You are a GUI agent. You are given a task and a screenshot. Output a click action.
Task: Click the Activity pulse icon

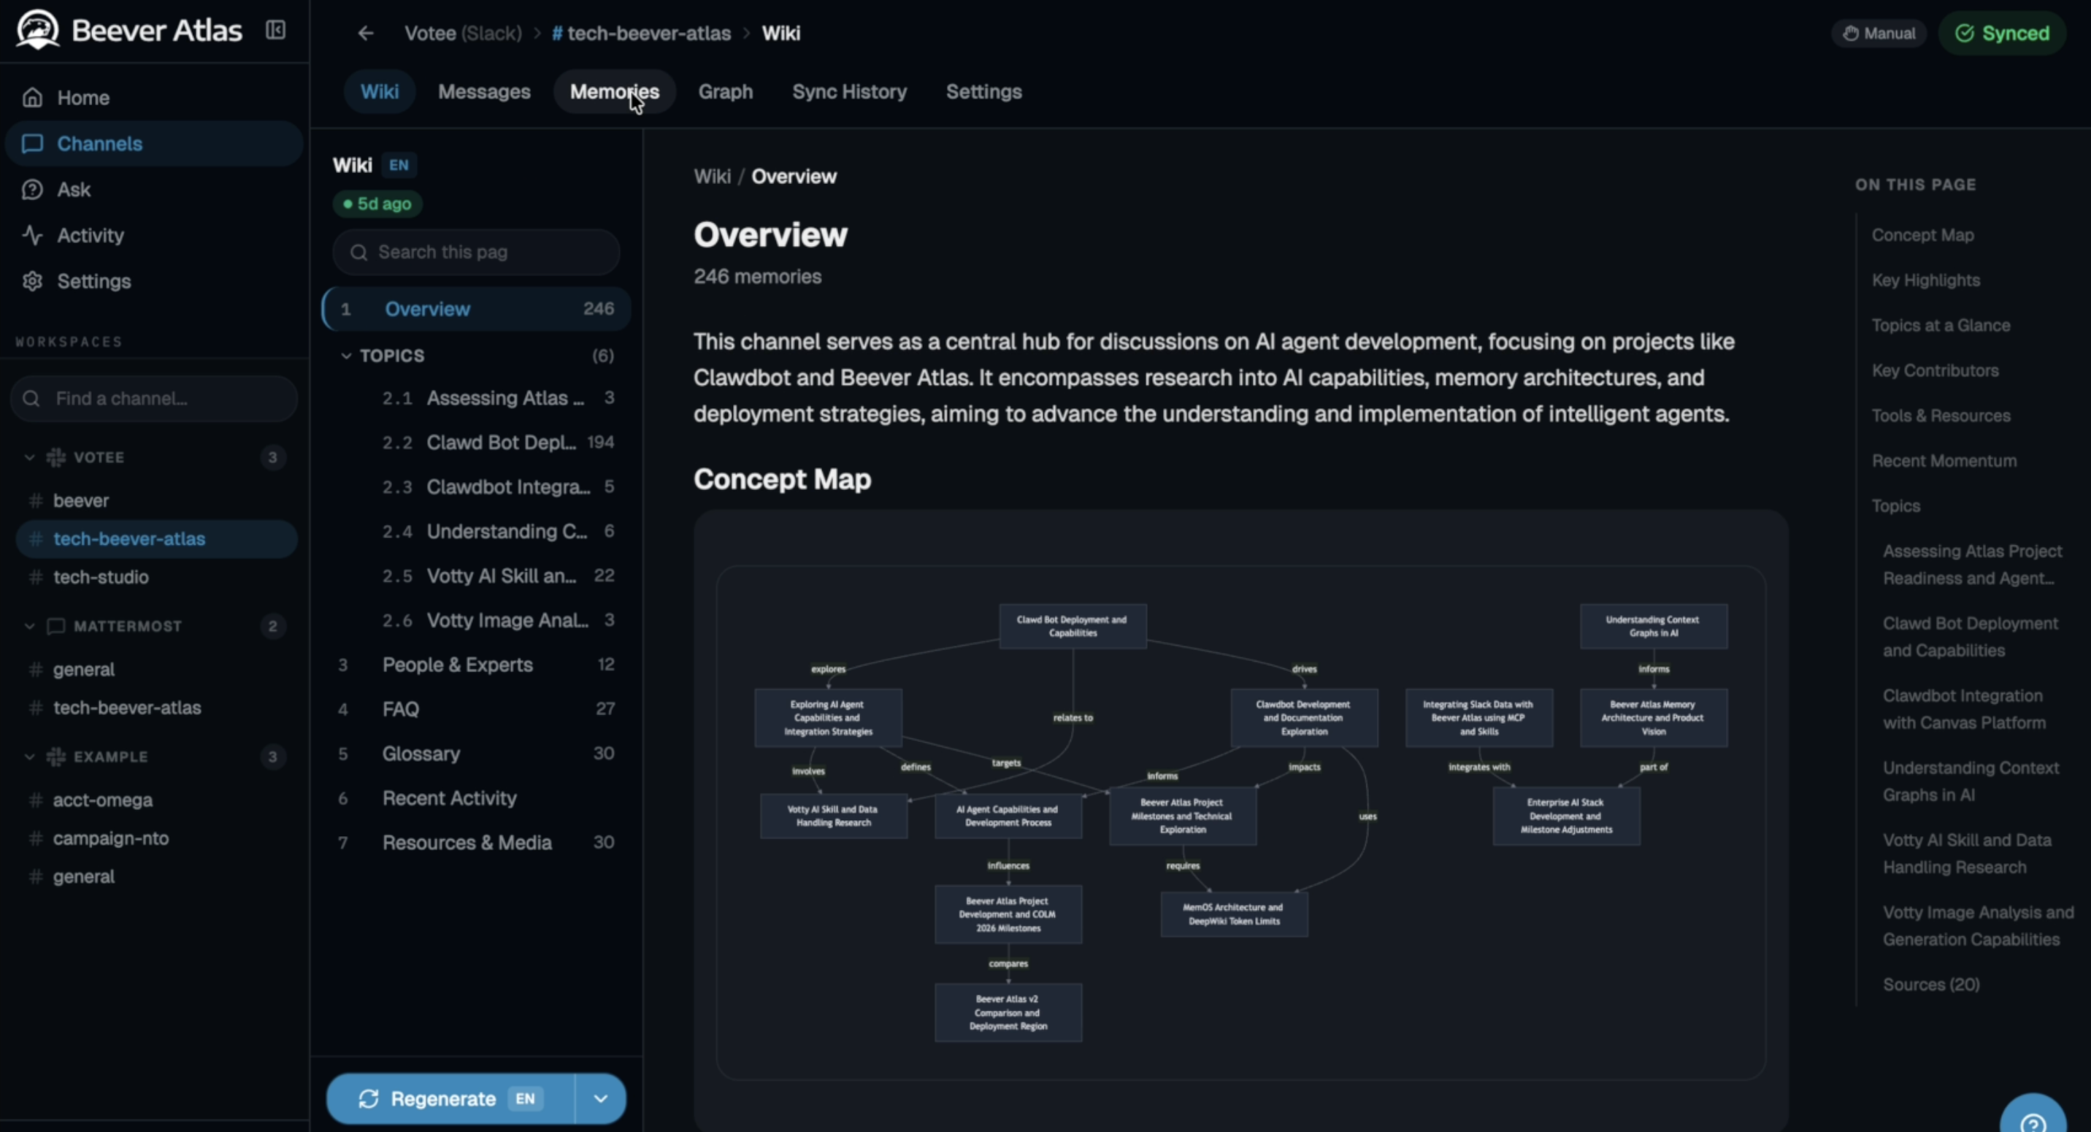coord(32,235)
